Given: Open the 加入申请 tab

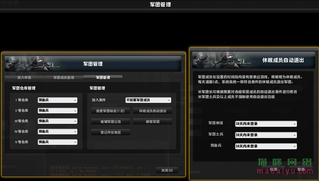Looking at the screenshot, I should (24, 78).
